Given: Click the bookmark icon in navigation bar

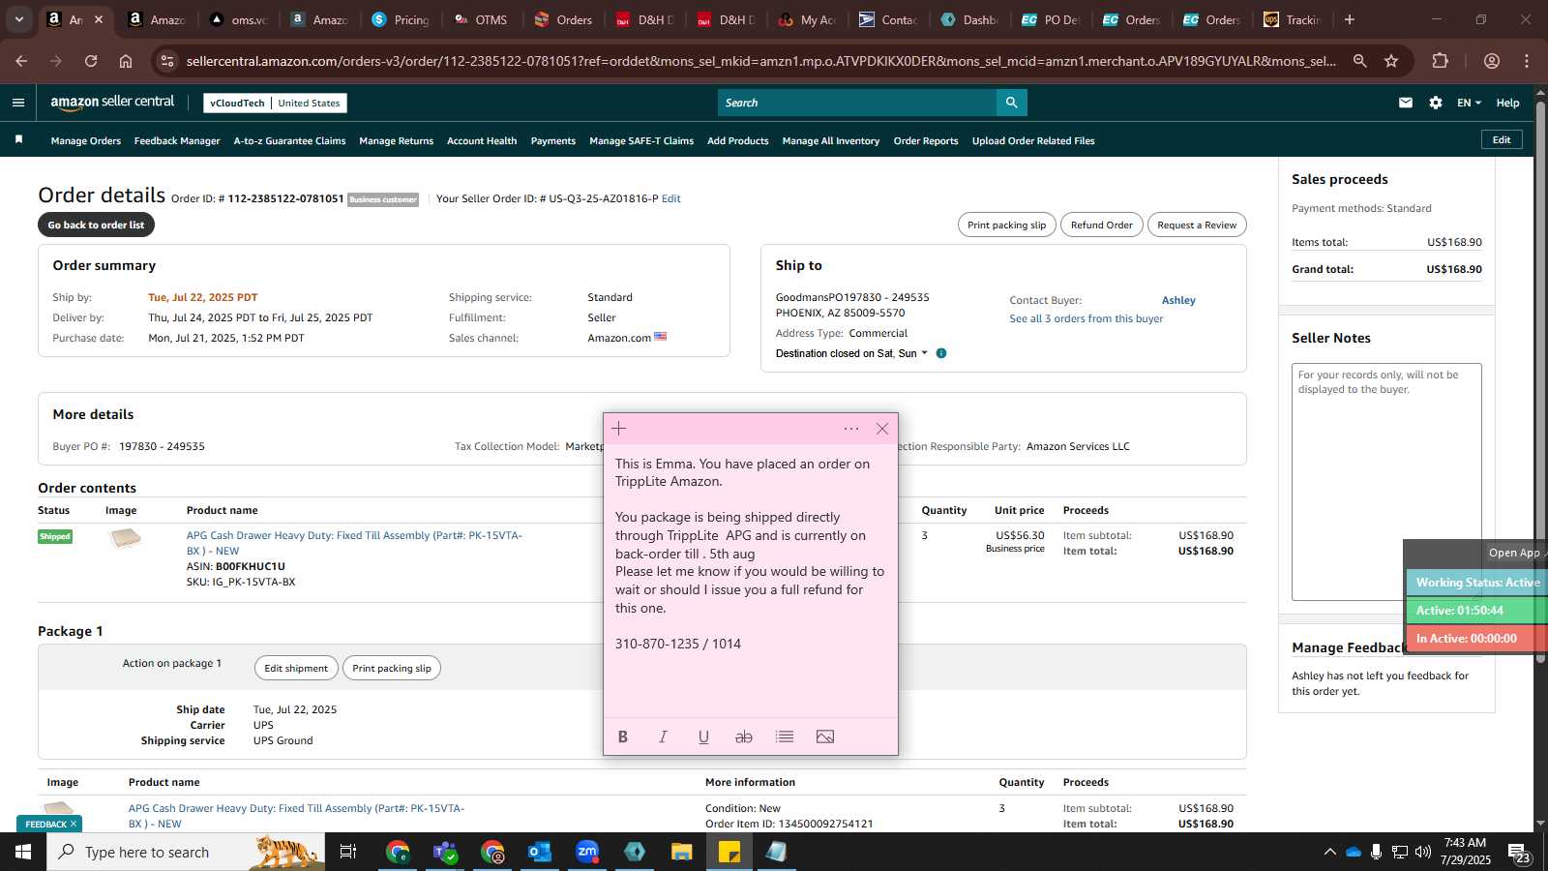Looking at the screenshot, I should point(18,140).
